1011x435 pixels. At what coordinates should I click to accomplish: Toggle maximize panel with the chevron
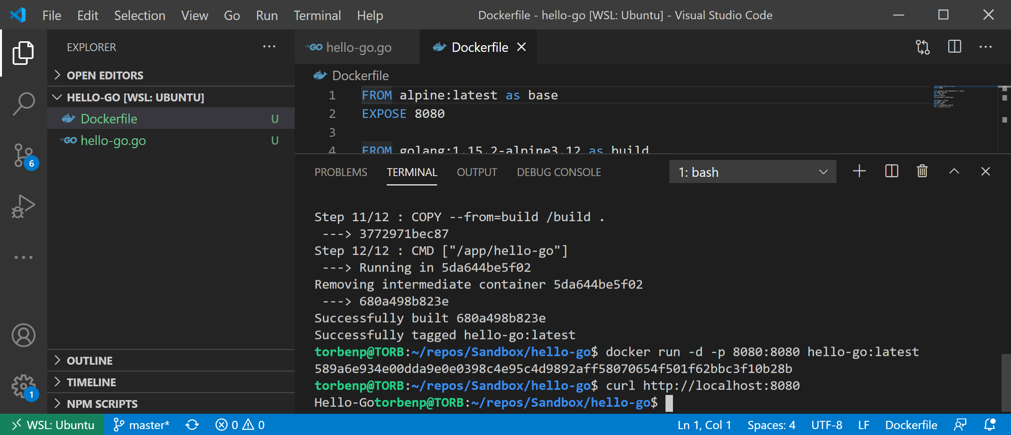pos(954,171)
